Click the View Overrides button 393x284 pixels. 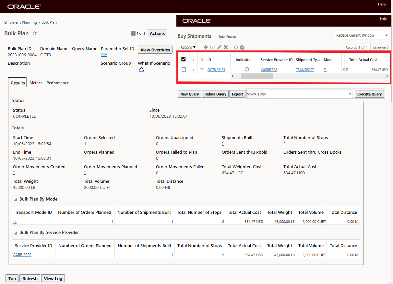(155, 50)
